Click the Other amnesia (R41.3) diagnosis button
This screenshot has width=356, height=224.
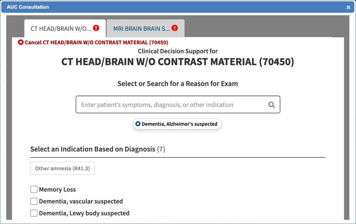click(x=62, y=168)
